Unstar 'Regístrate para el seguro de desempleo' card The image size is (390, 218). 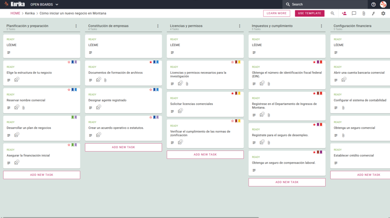(x=314, y=125)
